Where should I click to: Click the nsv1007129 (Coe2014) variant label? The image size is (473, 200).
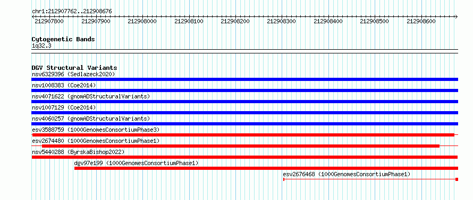coord(64,107)
